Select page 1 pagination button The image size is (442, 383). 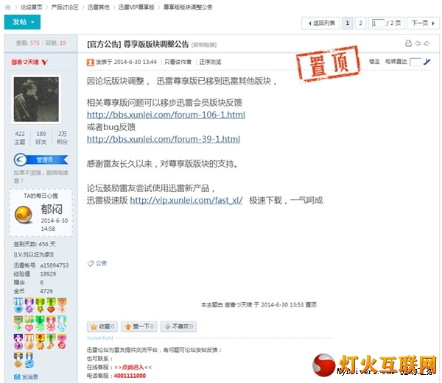348,23
